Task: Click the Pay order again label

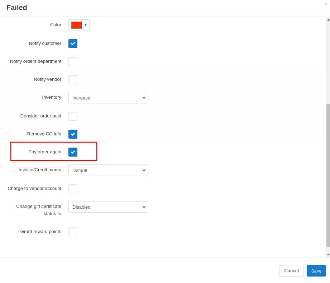Action: [45, 152]
